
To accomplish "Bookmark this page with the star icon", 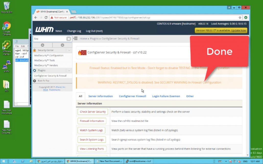I will tap(240, 18).
